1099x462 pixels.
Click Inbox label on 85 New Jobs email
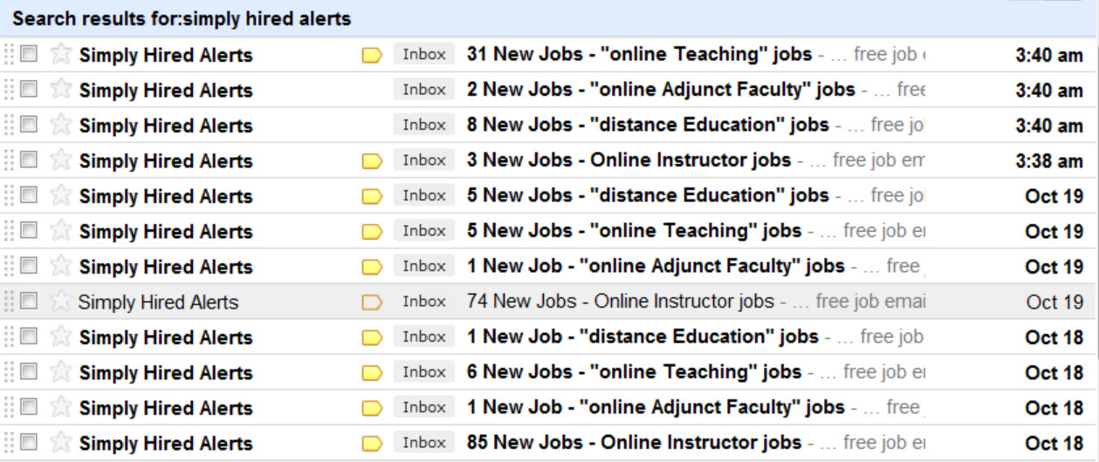tap(424, 443)
